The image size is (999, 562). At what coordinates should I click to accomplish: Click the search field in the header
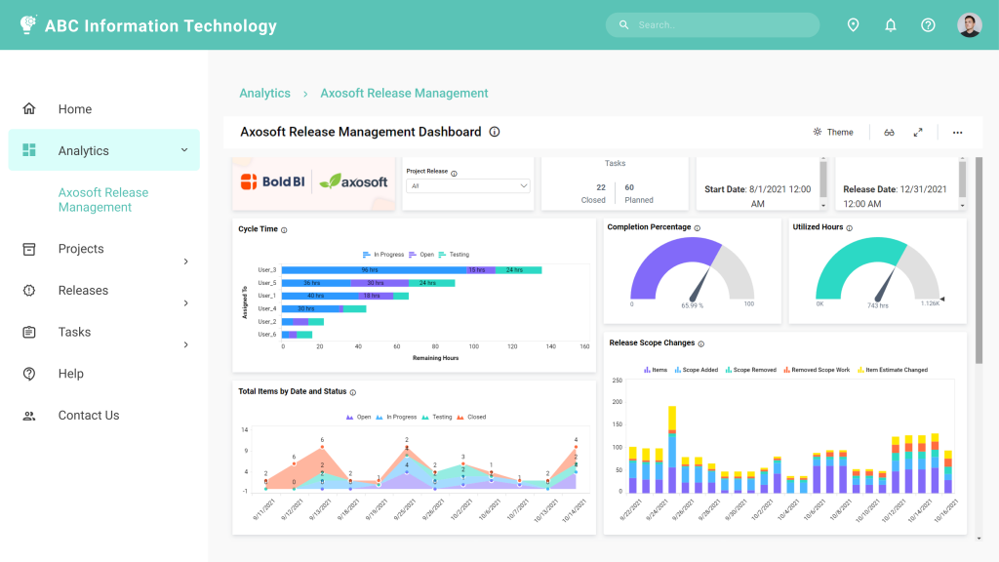point(712,24)
